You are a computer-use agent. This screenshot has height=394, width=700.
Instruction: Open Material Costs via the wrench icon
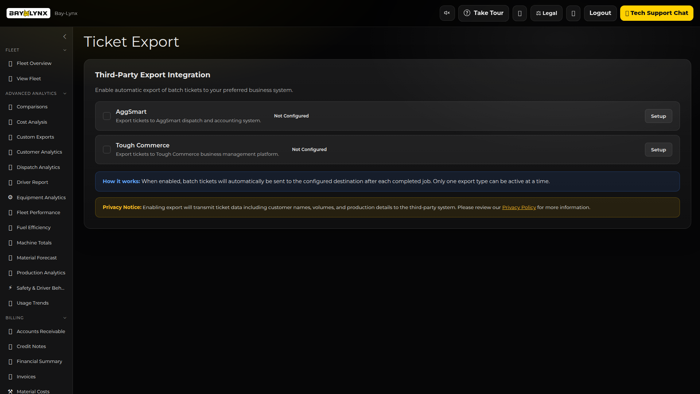coord(10,391)
